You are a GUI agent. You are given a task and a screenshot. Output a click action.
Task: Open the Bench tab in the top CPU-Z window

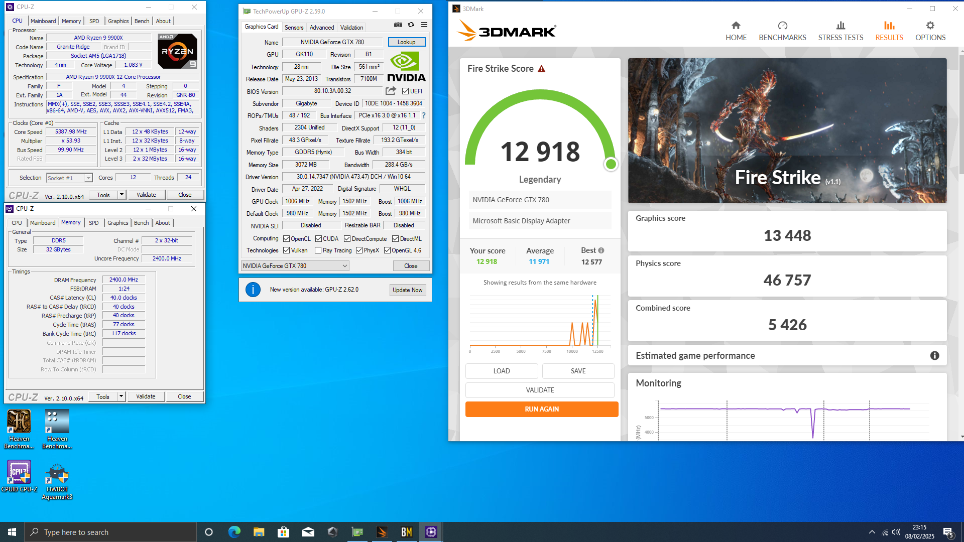click(x=142, y=21)
